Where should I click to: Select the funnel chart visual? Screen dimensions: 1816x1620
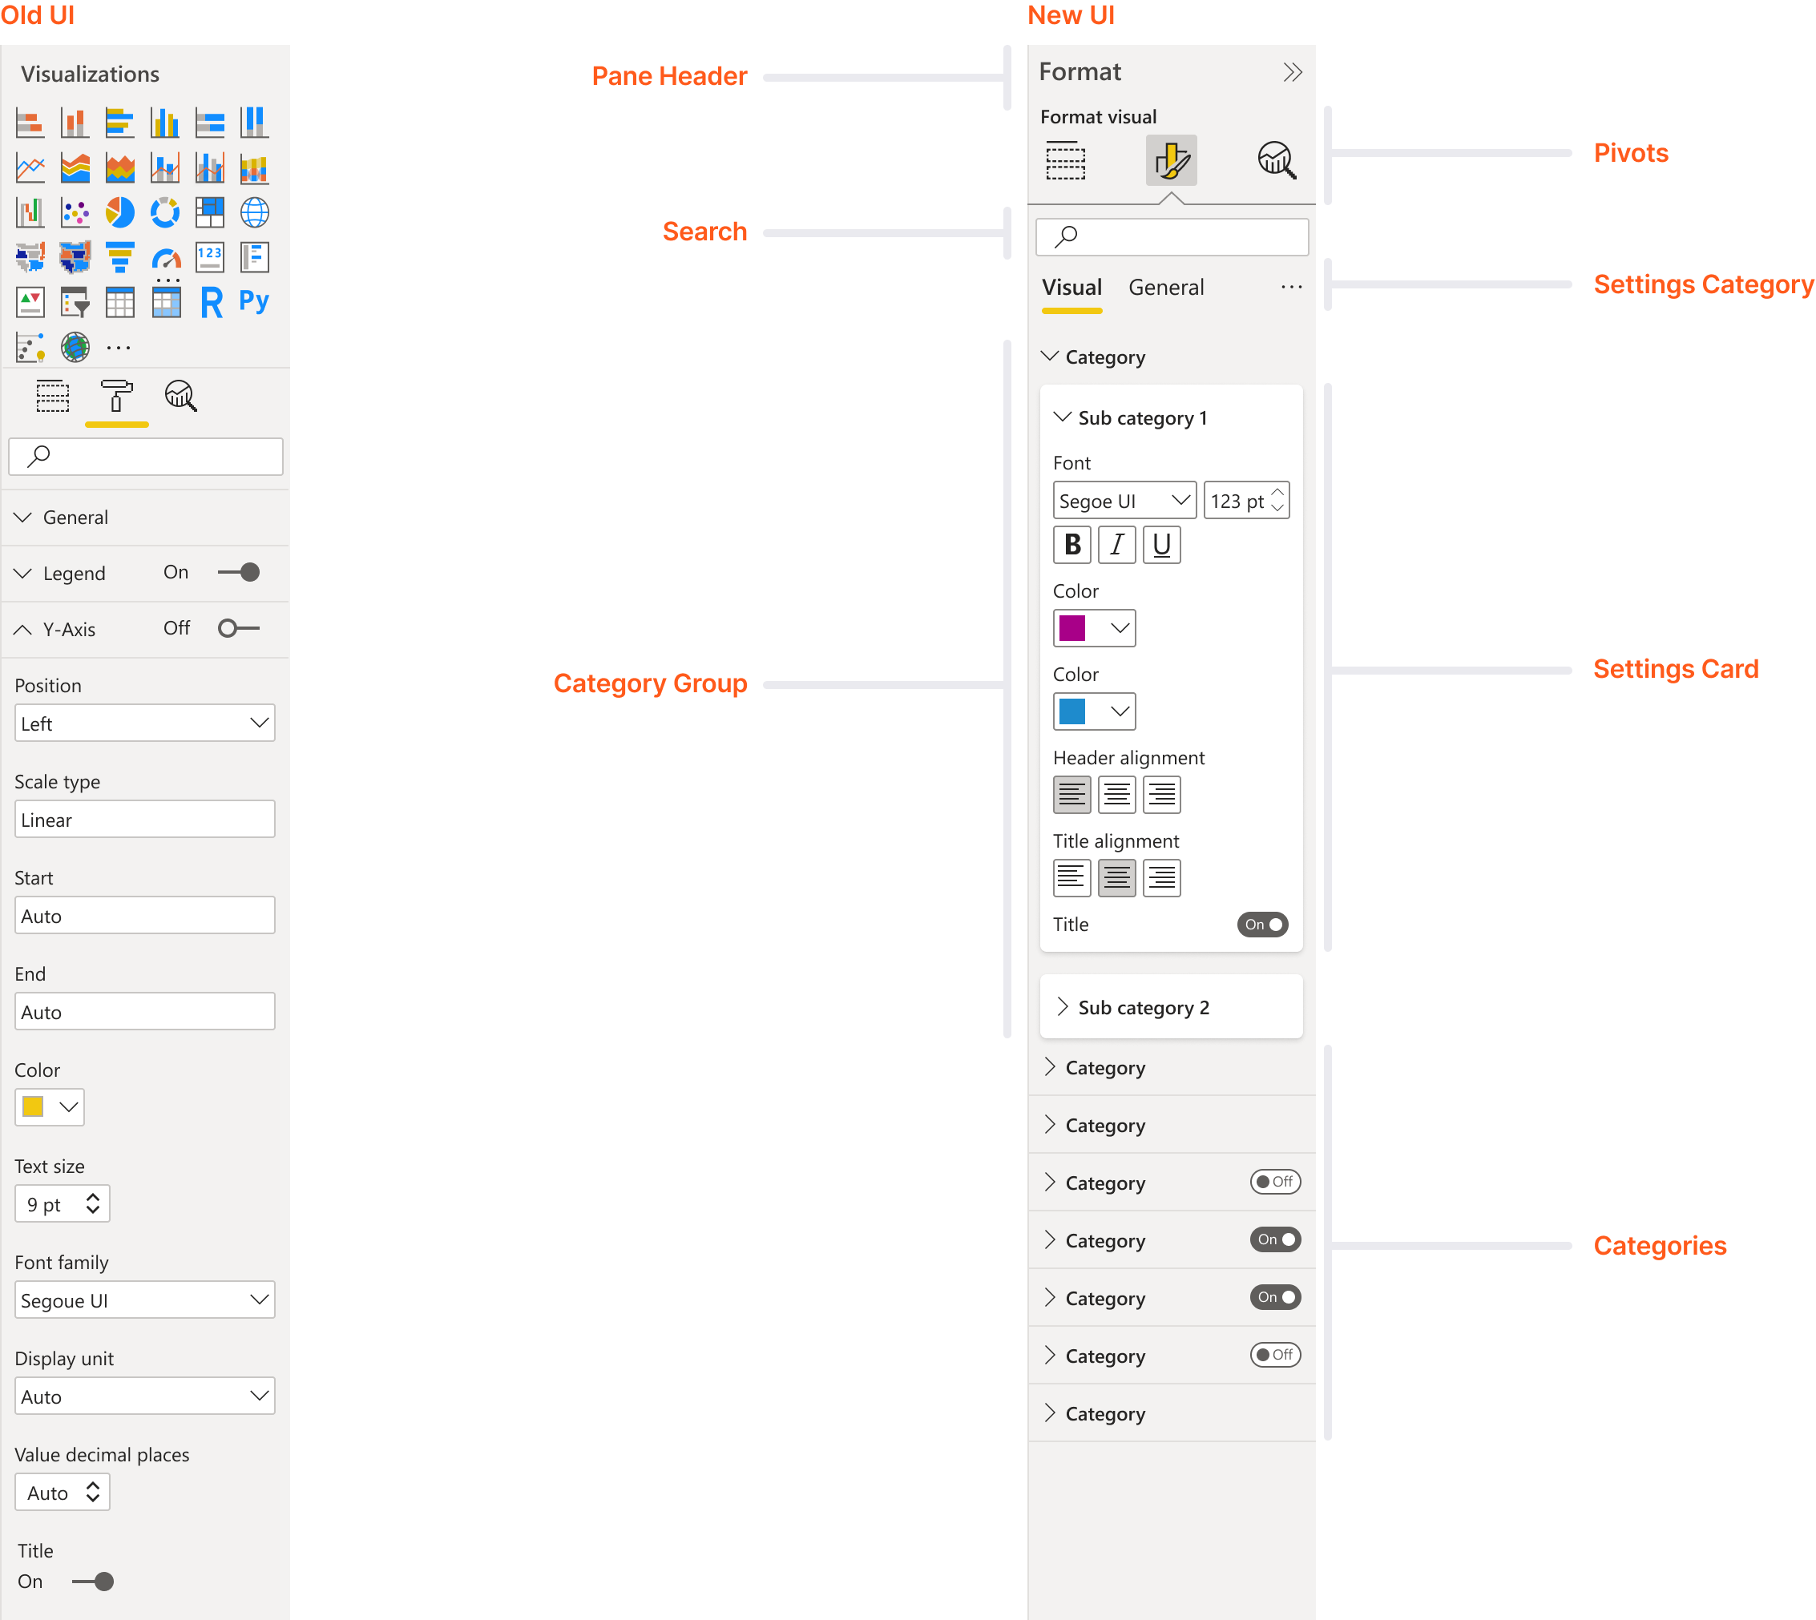121,259
